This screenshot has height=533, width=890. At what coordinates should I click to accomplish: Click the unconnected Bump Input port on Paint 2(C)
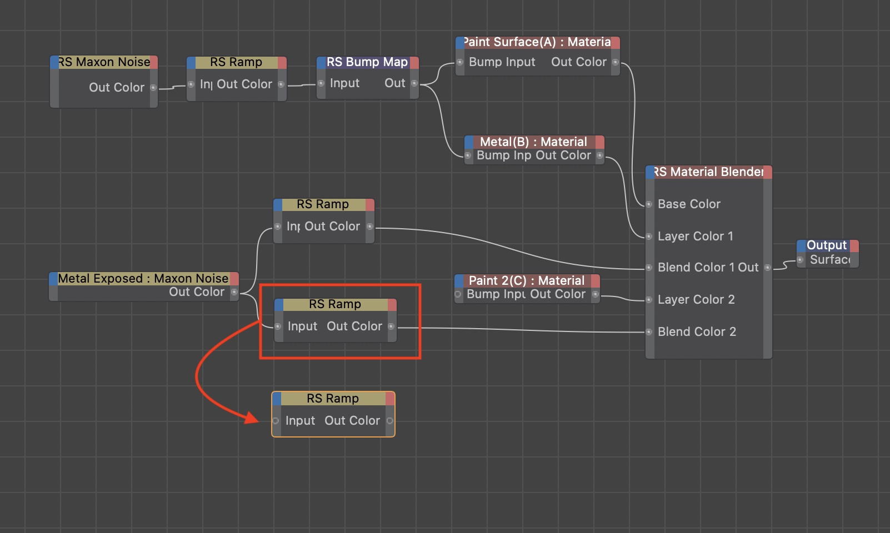coord(458,294)
